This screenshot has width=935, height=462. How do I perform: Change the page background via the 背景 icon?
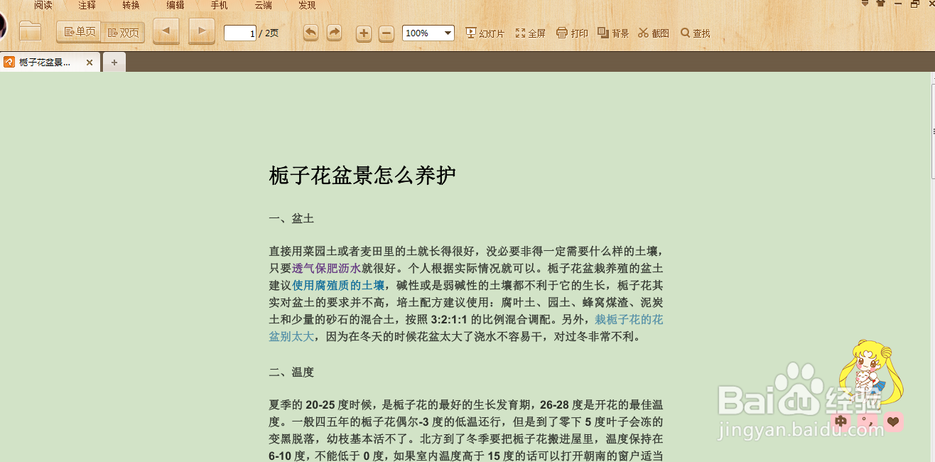(612, 33)
